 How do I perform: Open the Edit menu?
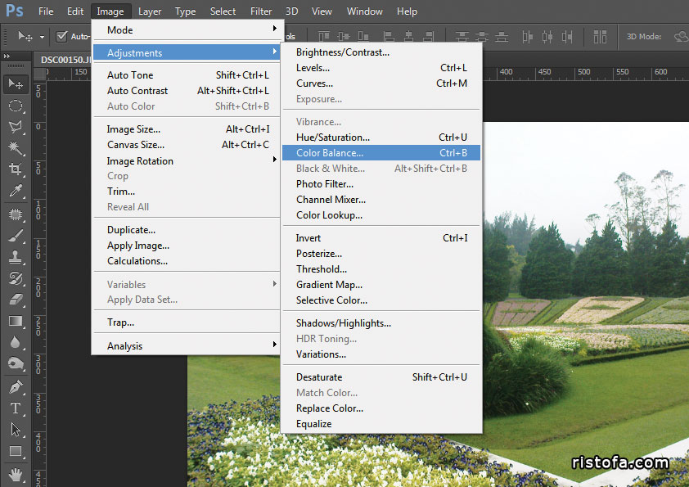[x=75, y=11]
